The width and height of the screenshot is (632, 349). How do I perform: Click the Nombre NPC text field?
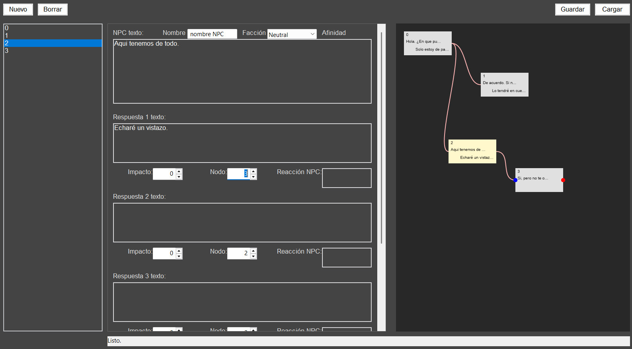(x=212, y=34)
